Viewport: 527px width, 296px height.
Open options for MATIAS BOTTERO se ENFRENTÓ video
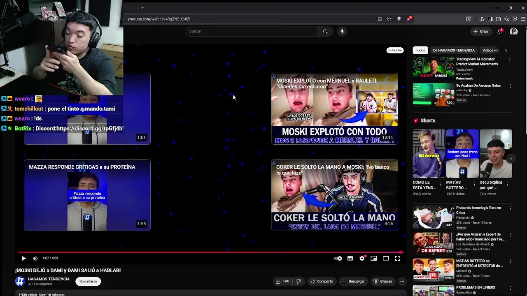(x=510, y=261)
